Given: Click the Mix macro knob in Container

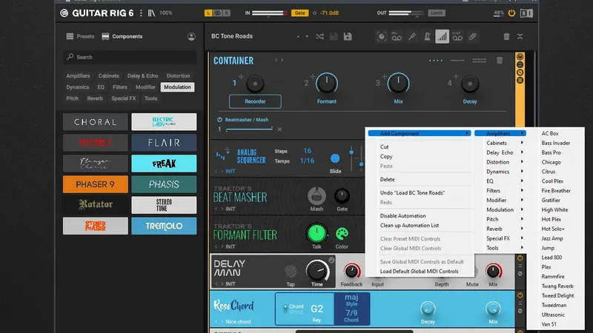Looking at the screenshot, I should tap(398, 84).
